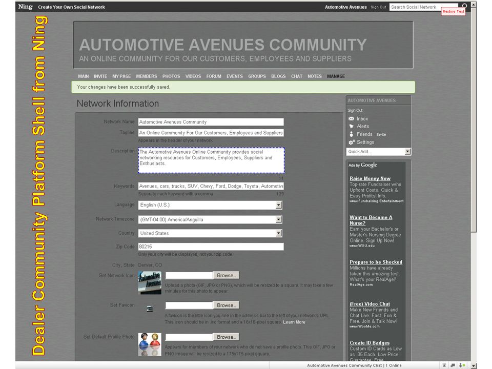
Task: Click the current favicon image
Action: pyautogui.click(x=150, y=309)
